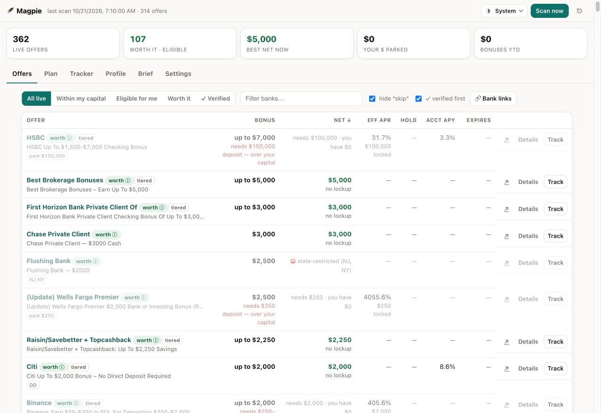Sort by the EFF APR column header
Screen dimensions: 601x413
point(379,120)
